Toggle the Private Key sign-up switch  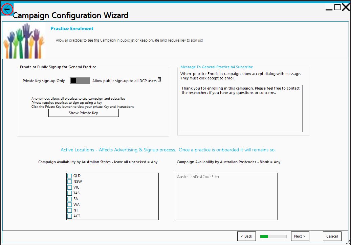click(80, 81)
